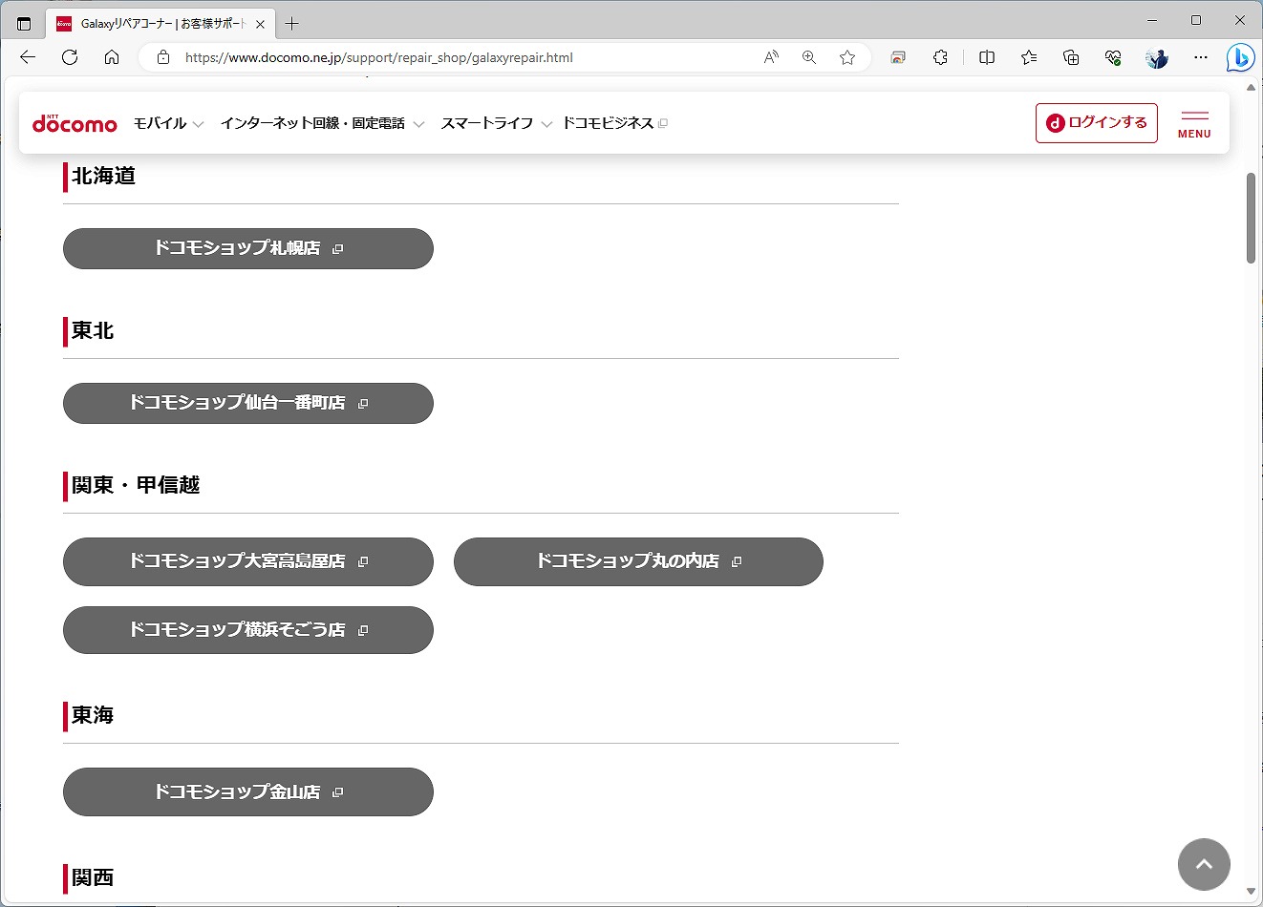Click the docomo logo
Viewport: 1263px width, 907px height.
75,123
